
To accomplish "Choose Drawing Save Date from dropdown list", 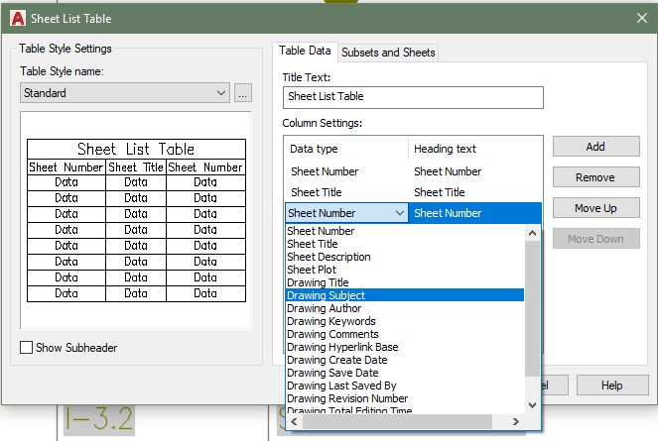I will [x=405, y=373].
